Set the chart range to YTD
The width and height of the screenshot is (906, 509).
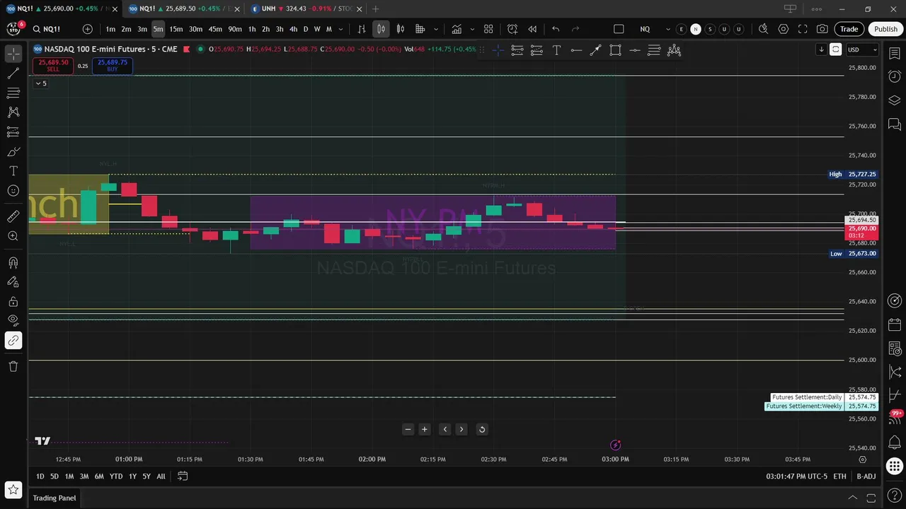116,476
